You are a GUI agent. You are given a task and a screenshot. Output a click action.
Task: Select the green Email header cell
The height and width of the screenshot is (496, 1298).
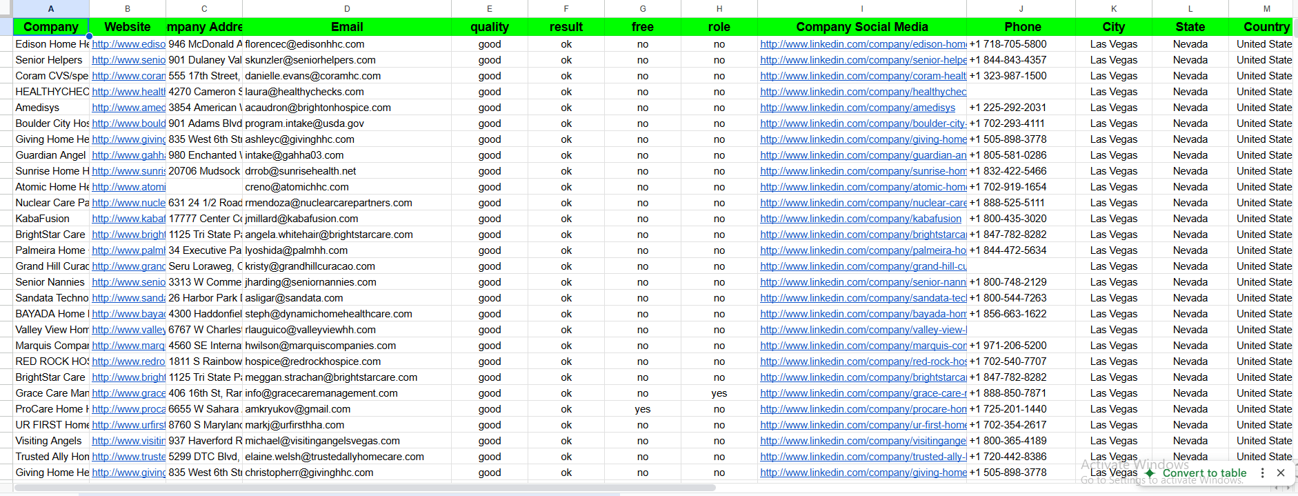click(x=347, y=27)
